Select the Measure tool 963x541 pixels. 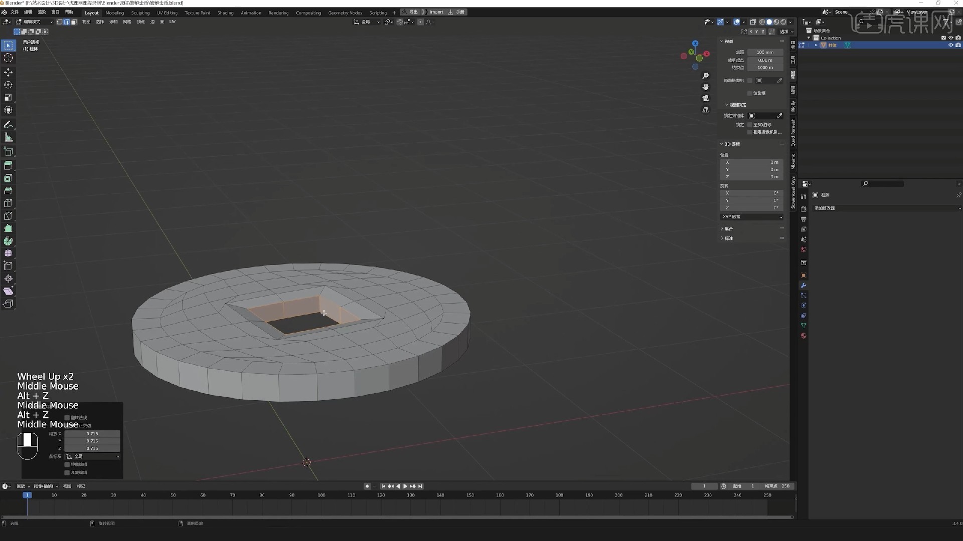click(x=8, y=137)
